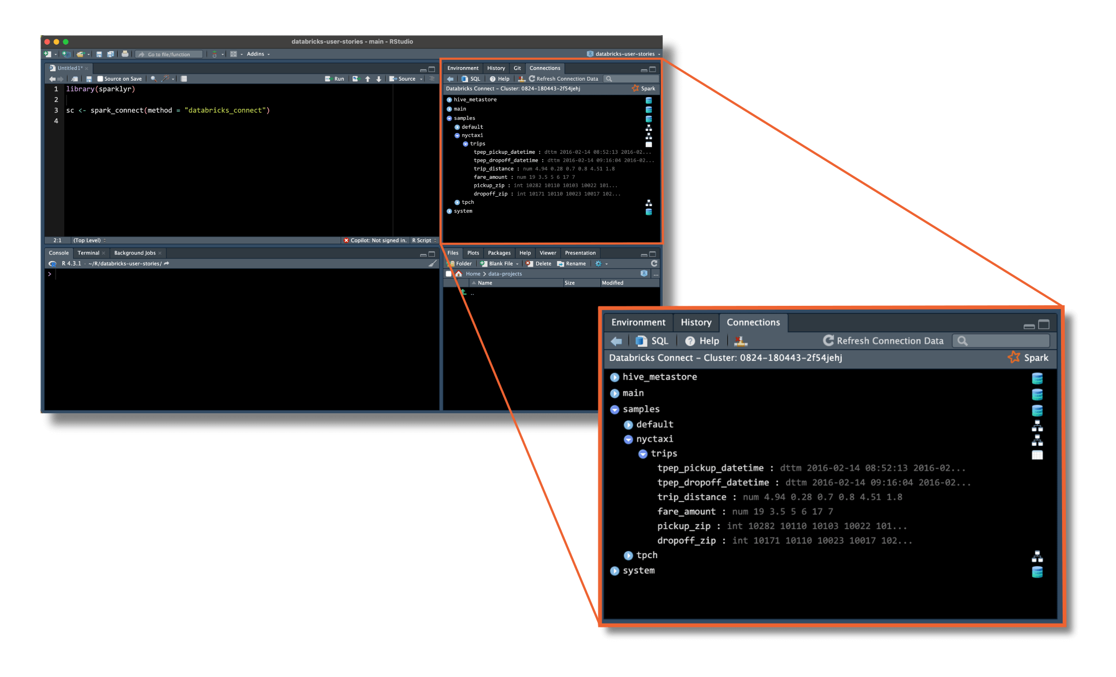The image size is (1116, 677).
Task: Open the Addins menu
Action: pos(258,54)
